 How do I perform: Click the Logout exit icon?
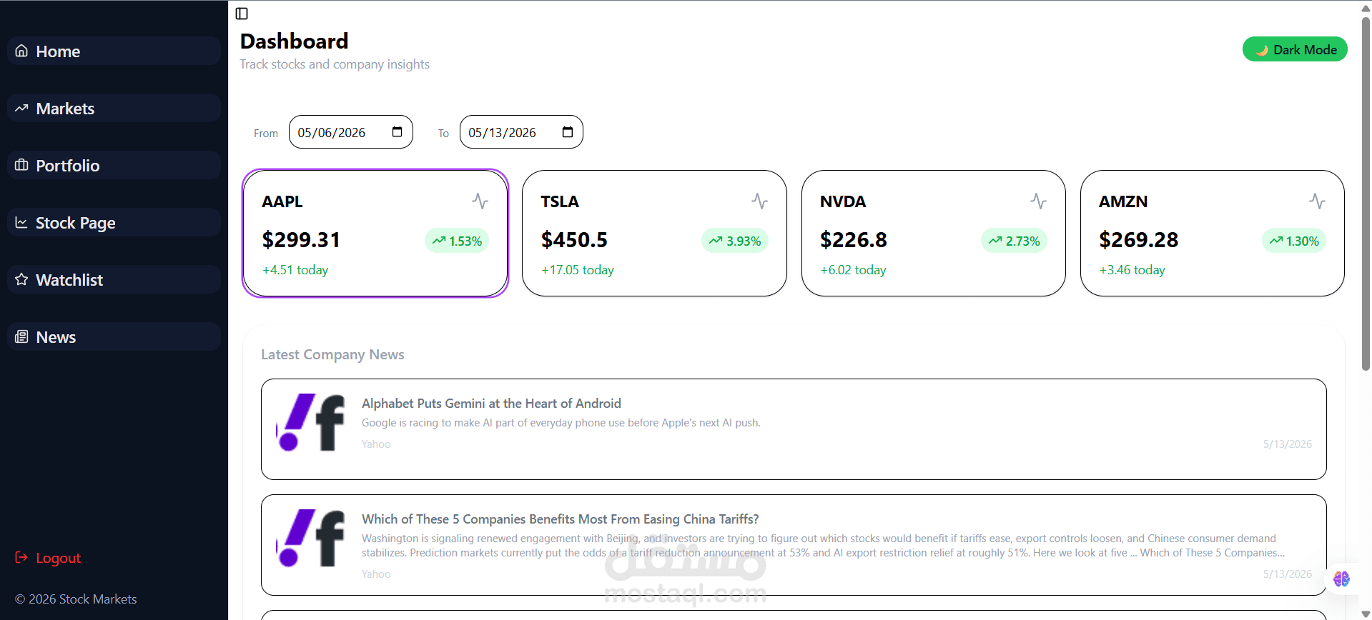click(21, 557)
